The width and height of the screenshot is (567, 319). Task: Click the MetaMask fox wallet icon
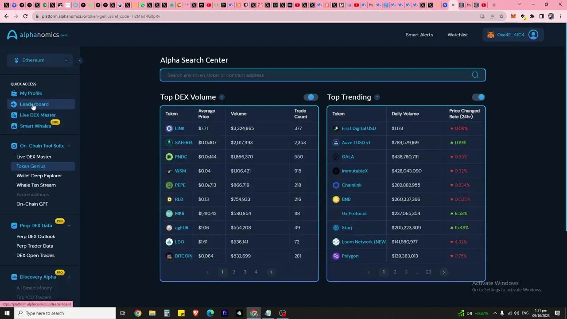point(490,35)
